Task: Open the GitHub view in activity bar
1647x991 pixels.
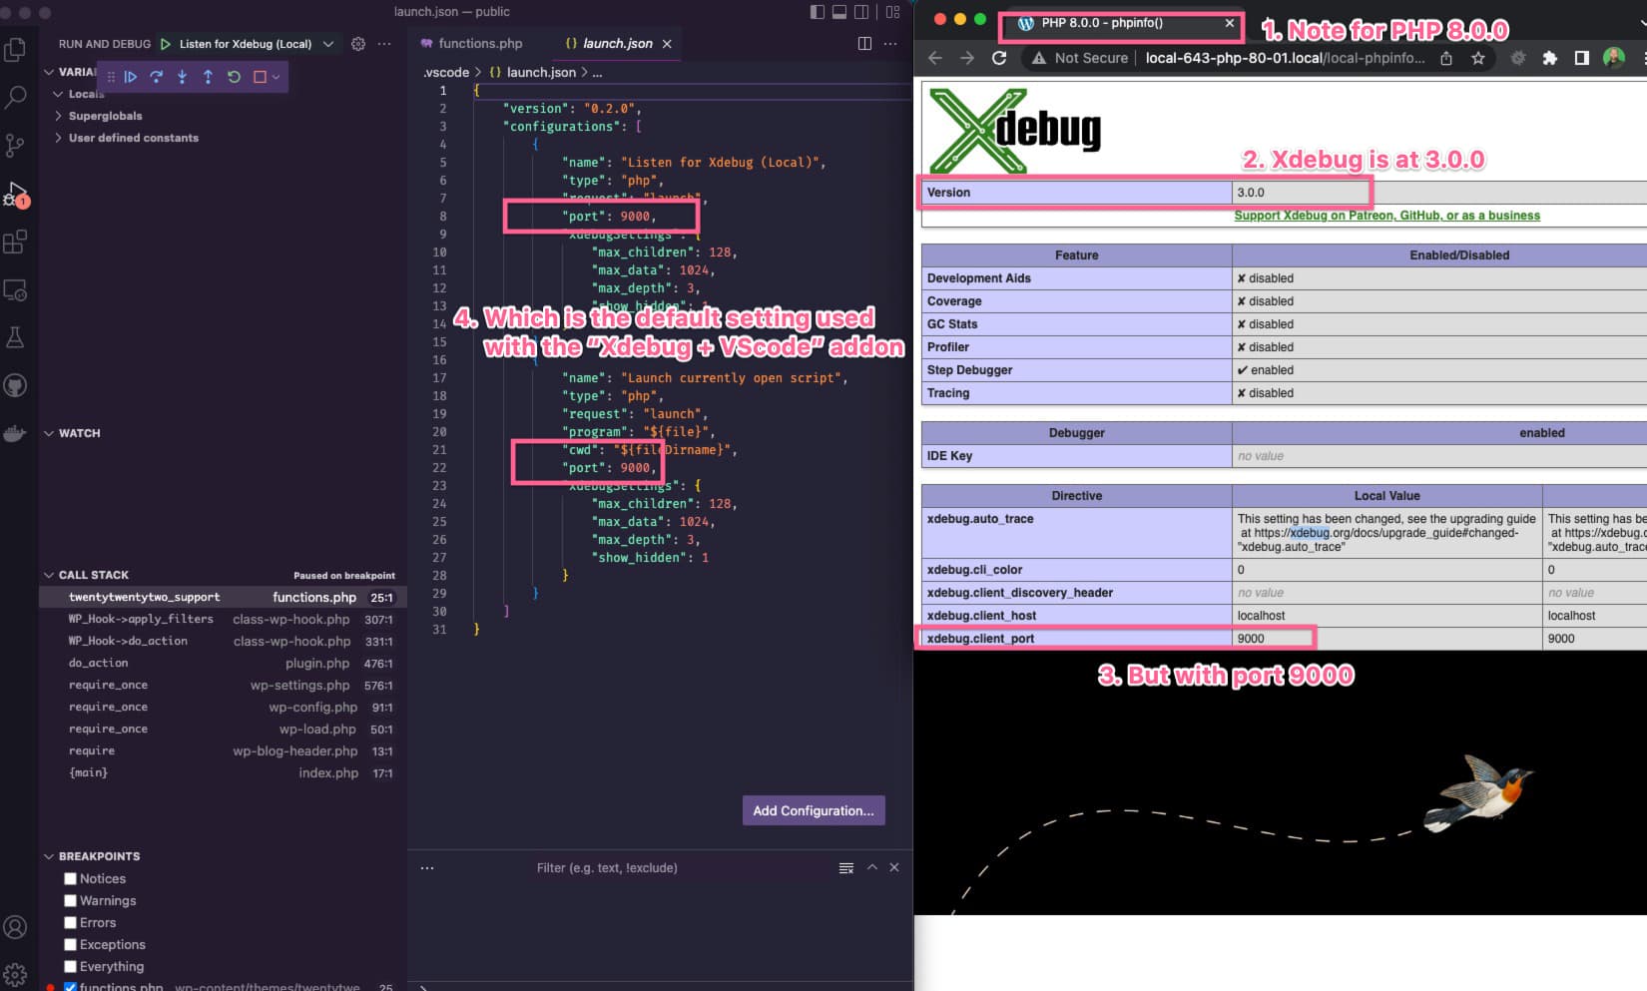Action: [15, 385]
